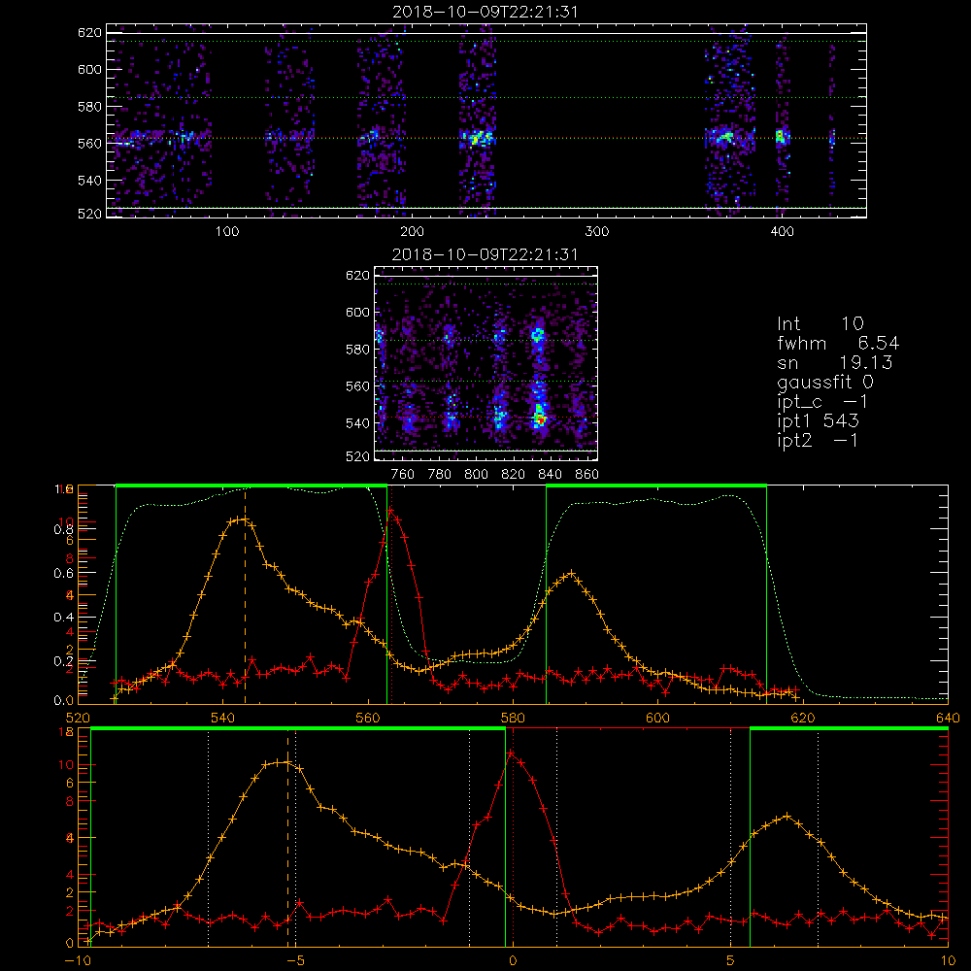This screenshot has width=971, height=971.
Task: Click the thick green bar above upper plot's right window
Action: (656, 486)
